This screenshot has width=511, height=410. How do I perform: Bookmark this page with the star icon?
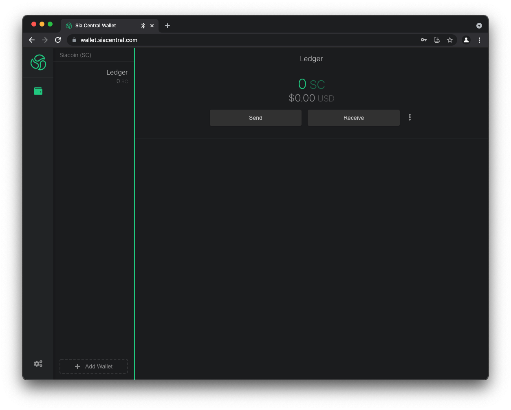pos(450,40)
